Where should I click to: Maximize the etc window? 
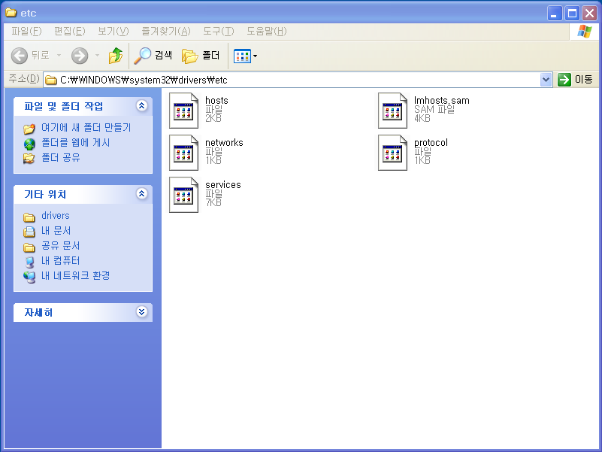pyautogui.click(x=572, y=13)
